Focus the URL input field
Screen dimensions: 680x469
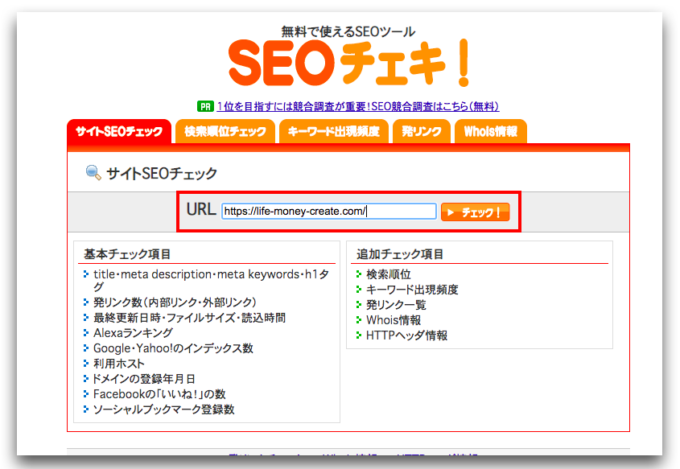(328, 211)
